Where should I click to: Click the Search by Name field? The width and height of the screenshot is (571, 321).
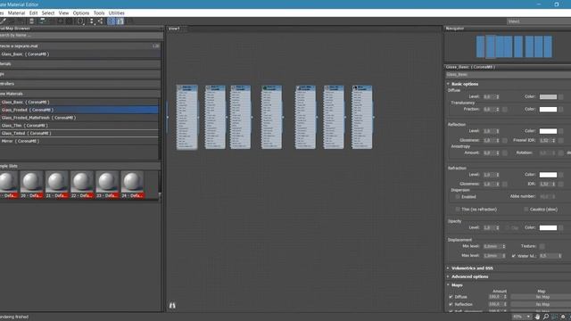pyautogui.click(x=81, y=36)
